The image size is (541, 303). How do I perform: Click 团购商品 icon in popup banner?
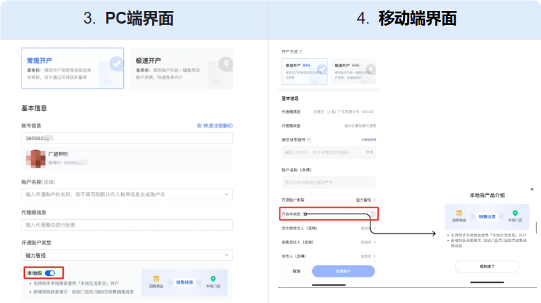(x=459, y=214)
